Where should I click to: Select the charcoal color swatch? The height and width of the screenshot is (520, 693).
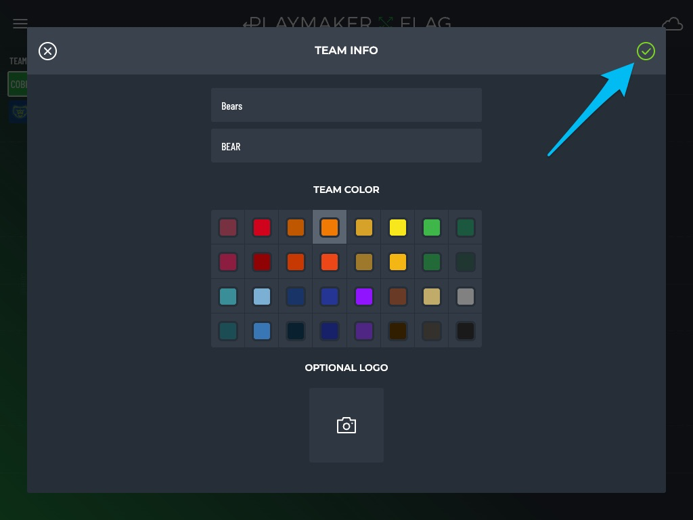click(431, 330)
